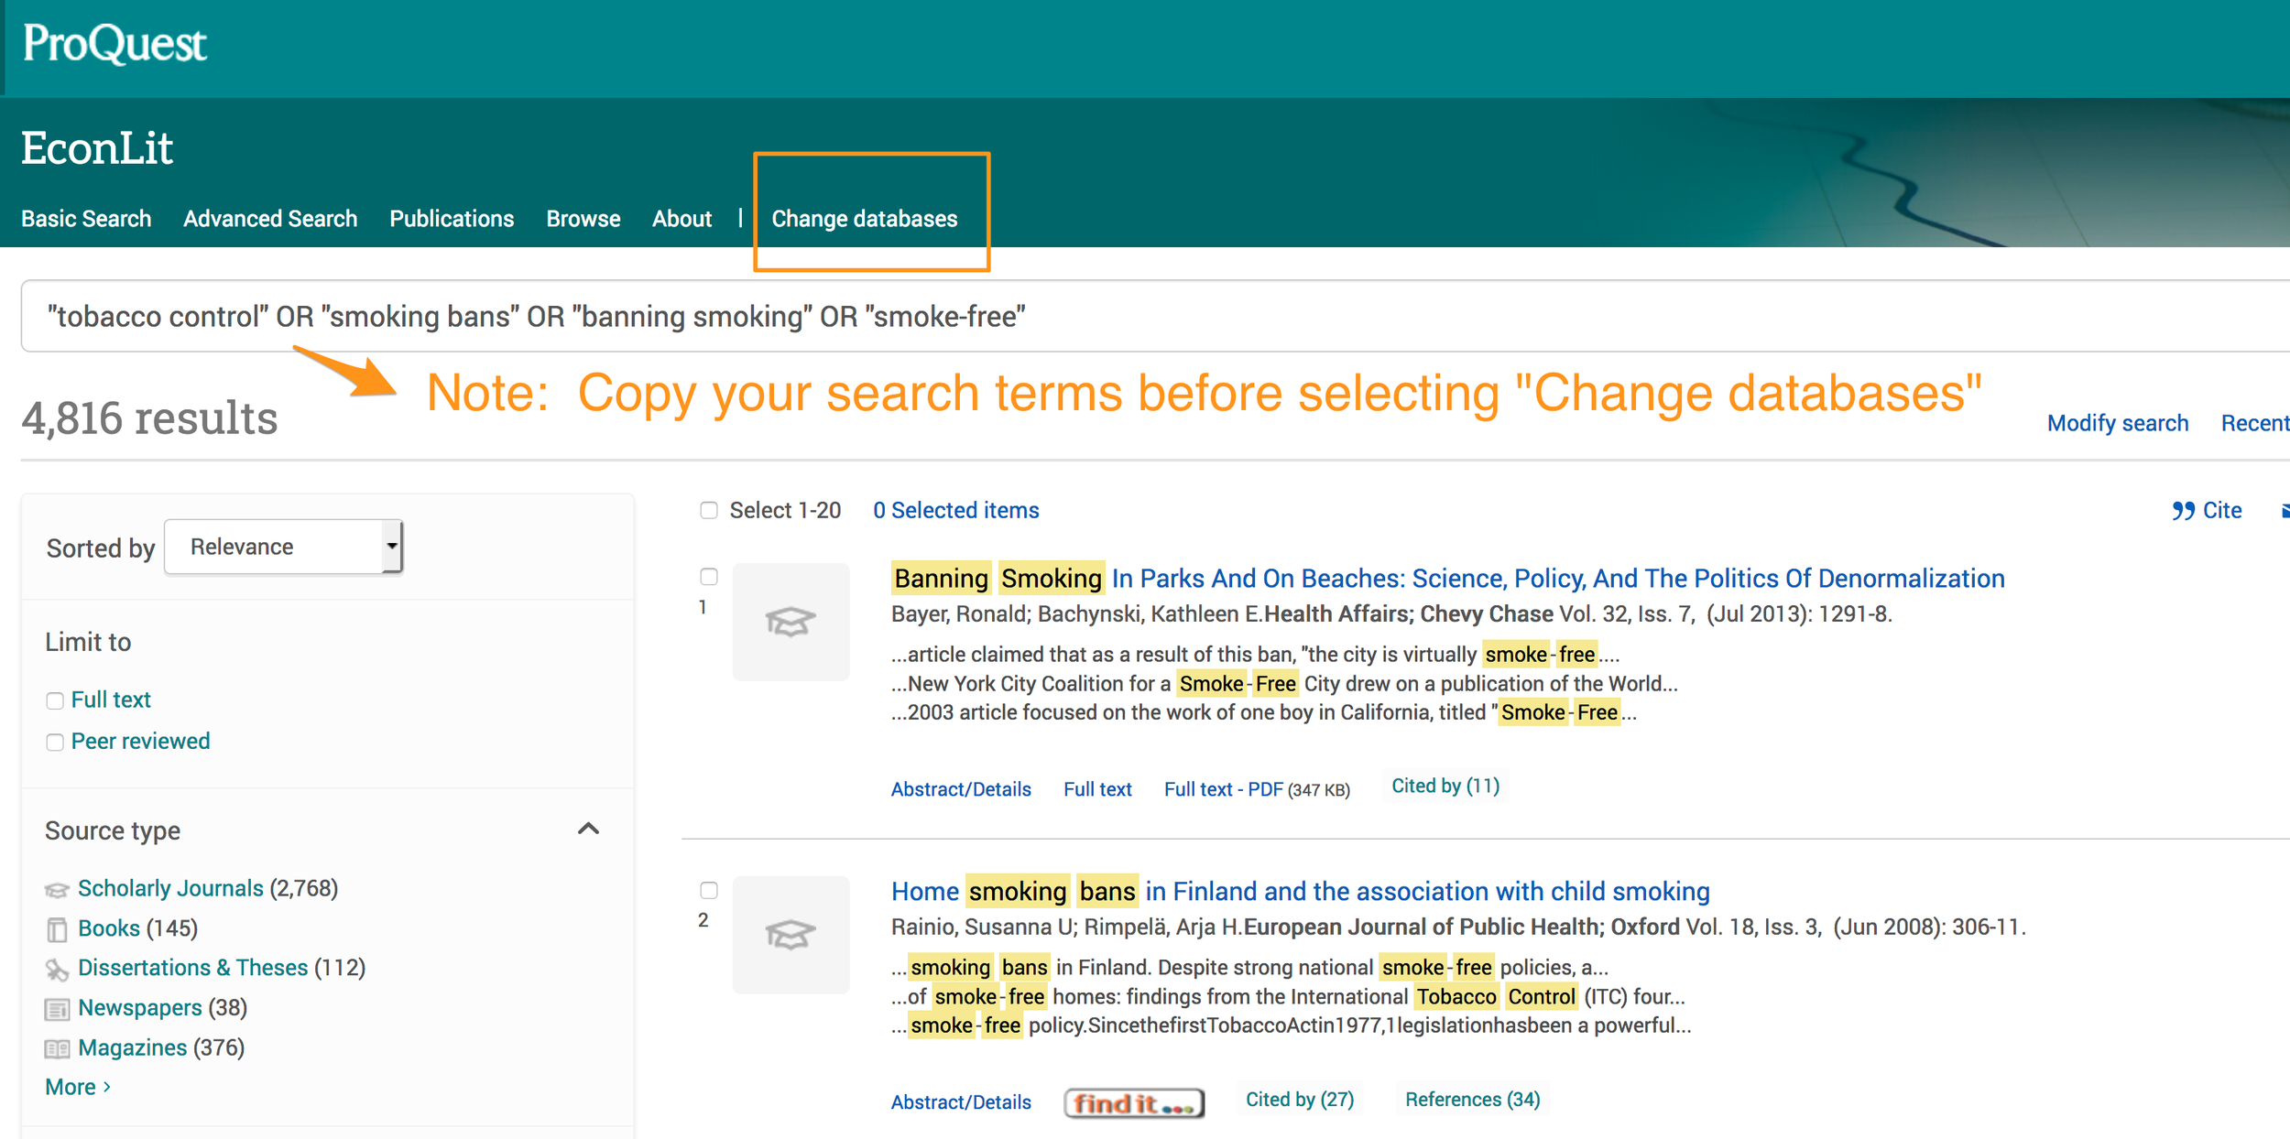Click the find it button for result 2
The width and height of the screenshot is (2290, 1139).
[x=1134, y=1102]
